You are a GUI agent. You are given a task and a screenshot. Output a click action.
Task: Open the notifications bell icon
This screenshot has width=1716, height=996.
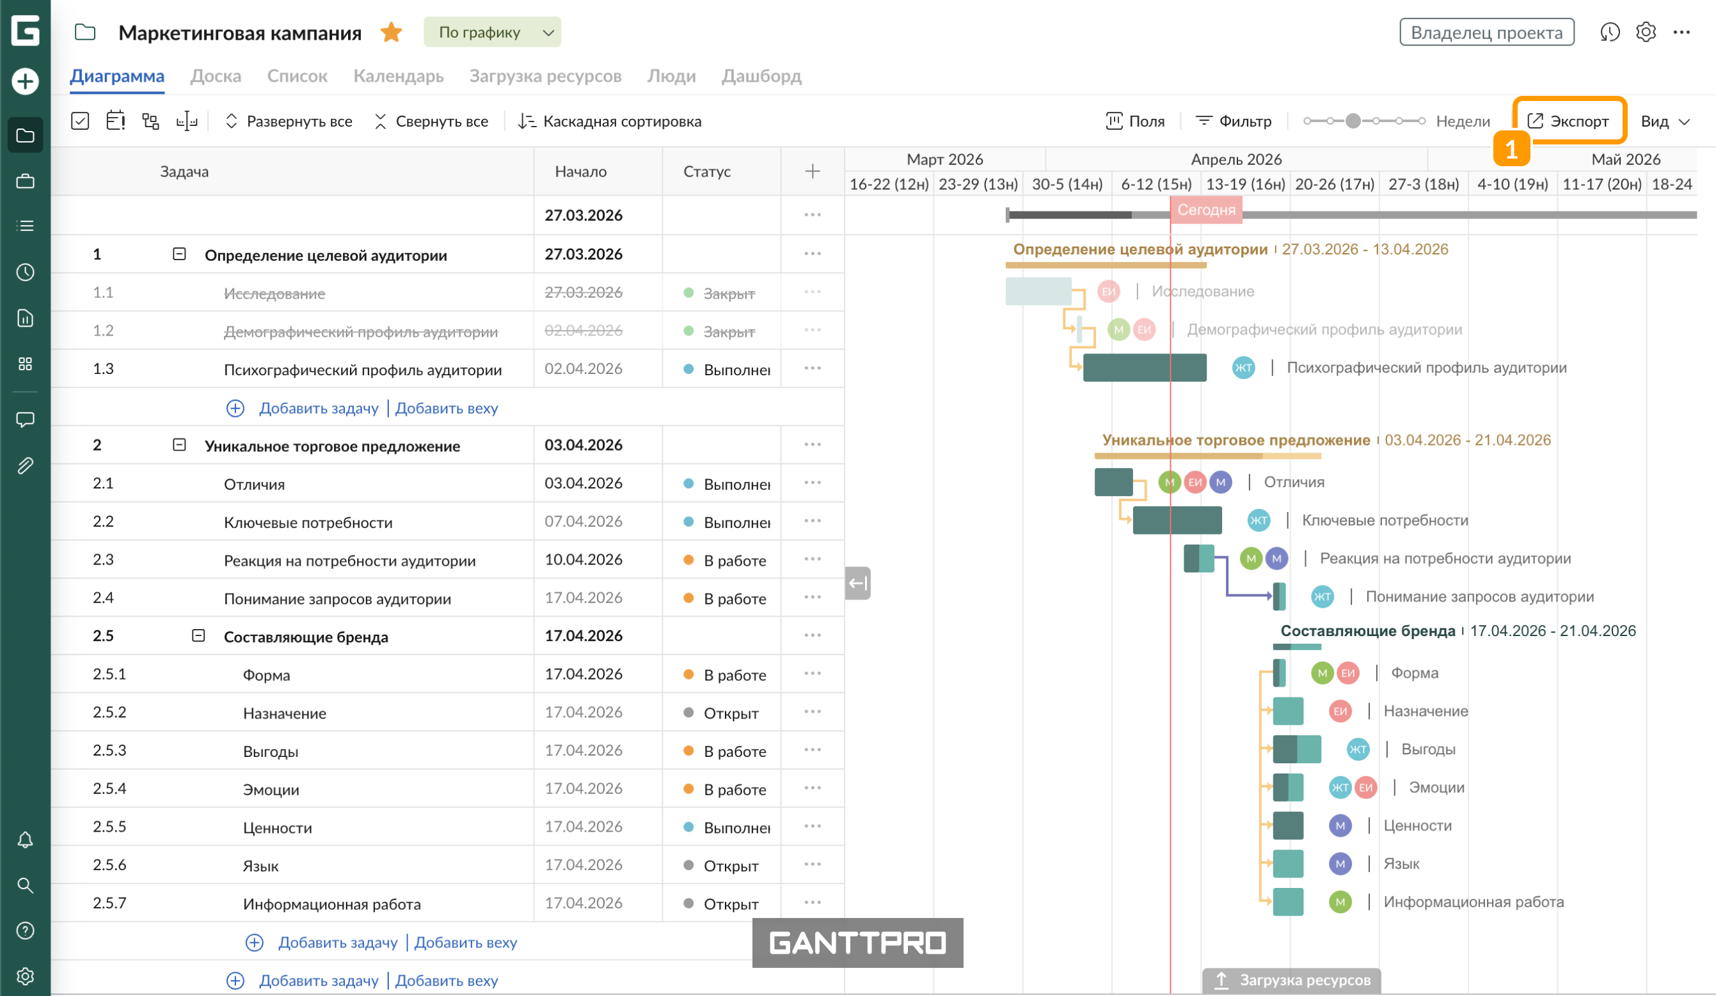pos(25,839)
